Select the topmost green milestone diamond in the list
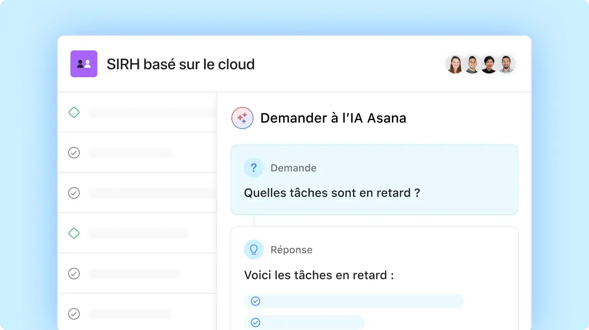The height and width of the screenshot is (330, 589). [74, 113]
